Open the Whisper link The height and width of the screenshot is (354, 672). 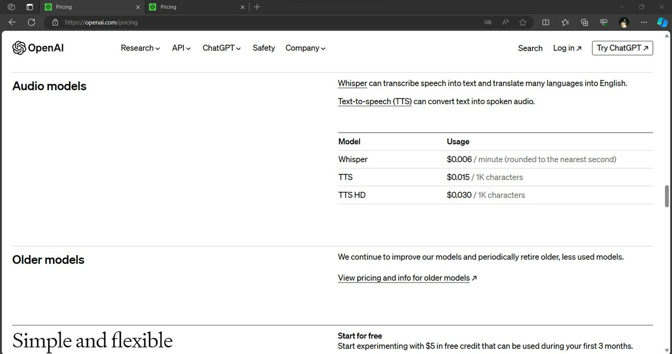(352, 83)
